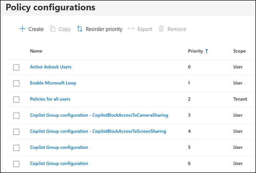The width and height of the screenshot is (256, 173).
Task: Select the Active Asbock Users checkbox
Action: [16, 67]
